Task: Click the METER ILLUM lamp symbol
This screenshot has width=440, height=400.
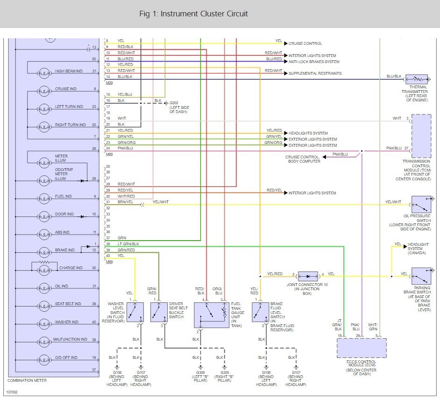Action: coord(44,163)
